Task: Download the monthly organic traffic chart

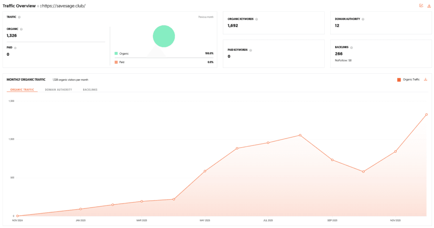Action: [426, 80]
